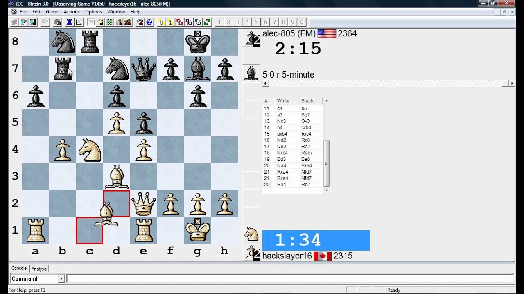Screen dimensions: 524x294
Task: Open the File menu
Action: (23, 12)
